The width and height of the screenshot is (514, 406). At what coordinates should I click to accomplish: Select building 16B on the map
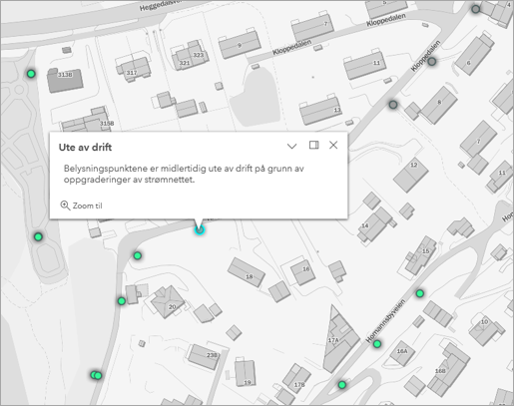point(449,370)
